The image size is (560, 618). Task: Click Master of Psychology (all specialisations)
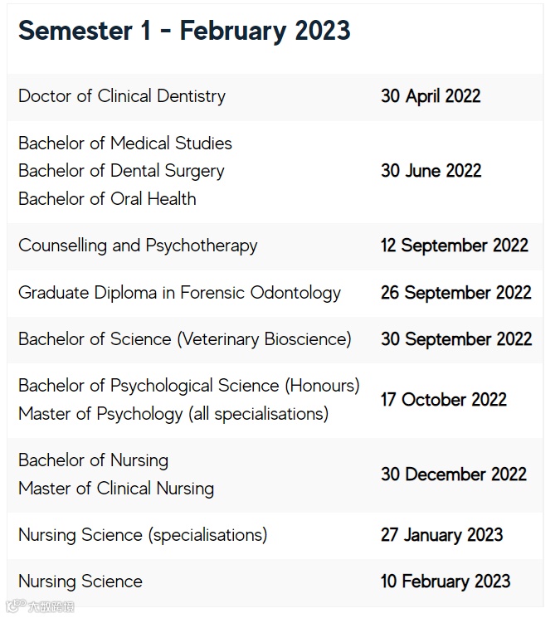(173, 414)
